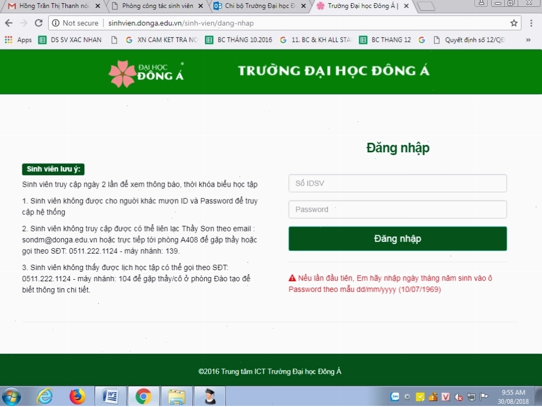This screenshot has height=407, width=542.
Task: Click the yellow sticky note tray icon
Action: click(x=420, y=397)
